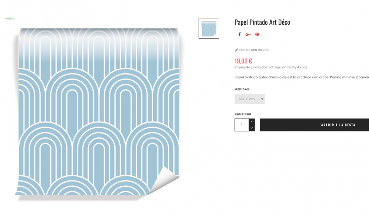Increase the quantity with the up arrow
Image resolution: width=369 pixels, height=217 pixels.
coord(252,122)
